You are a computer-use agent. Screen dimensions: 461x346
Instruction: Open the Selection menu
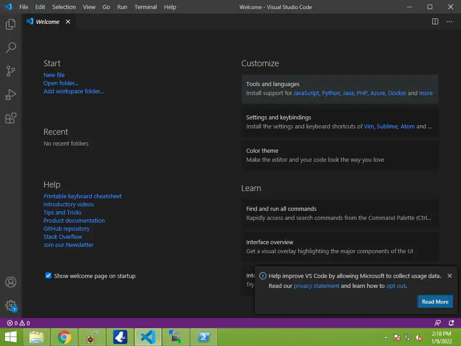pos(64,7)
